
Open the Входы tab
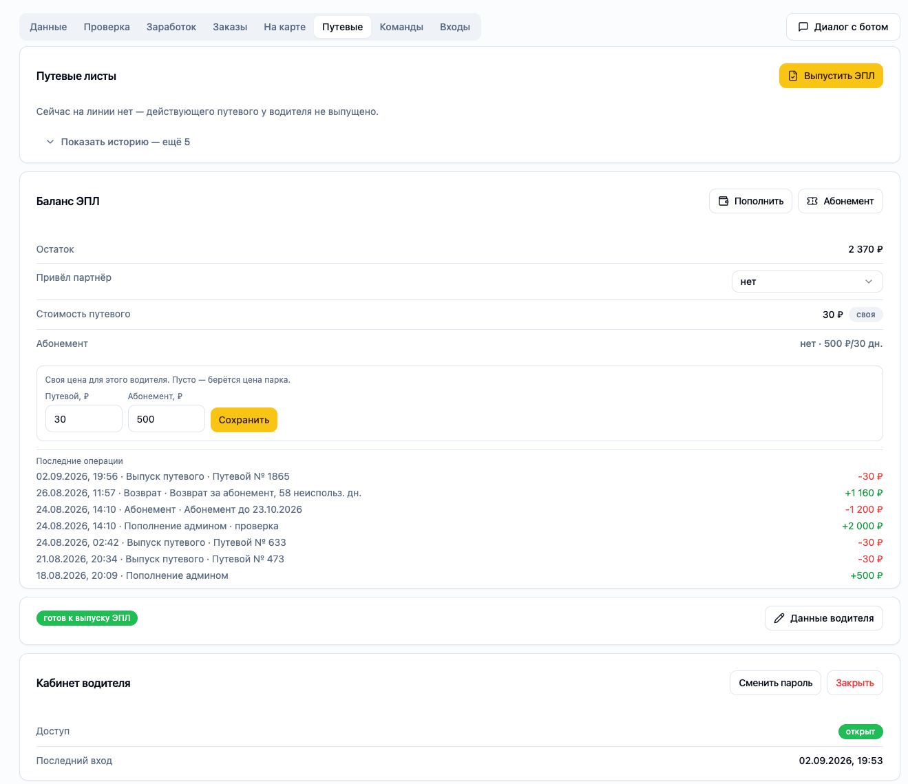455,27
